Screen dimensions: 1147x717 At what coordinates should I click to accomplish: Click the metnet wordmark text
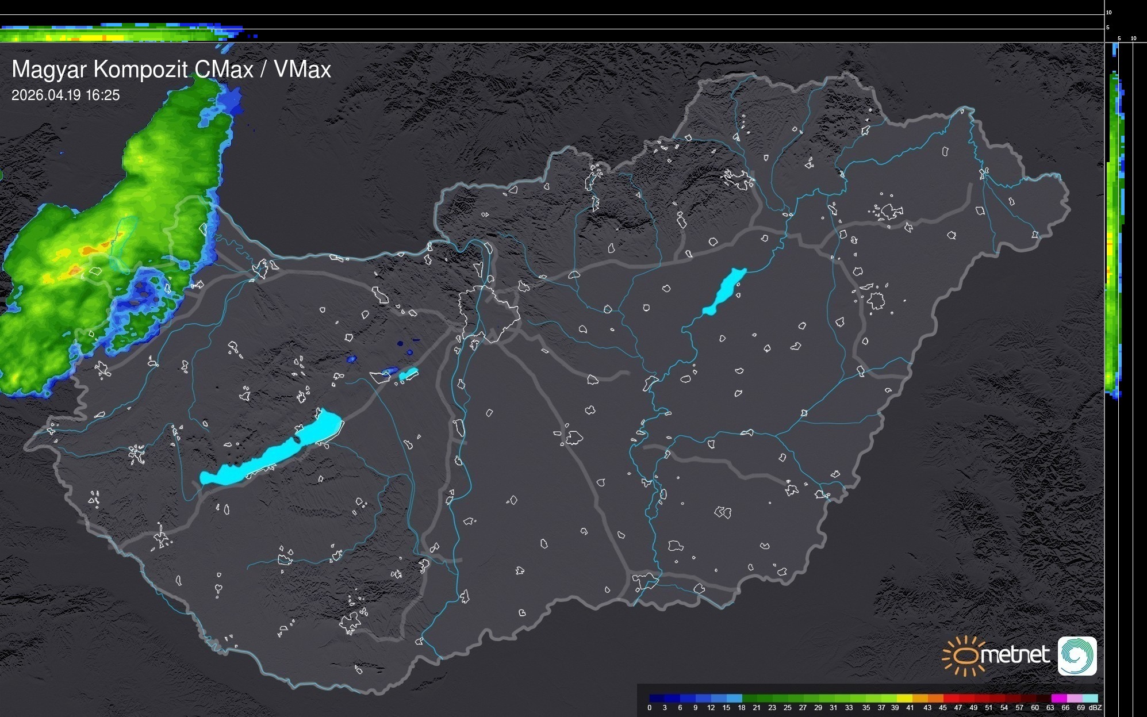(x=1015, y=655)
